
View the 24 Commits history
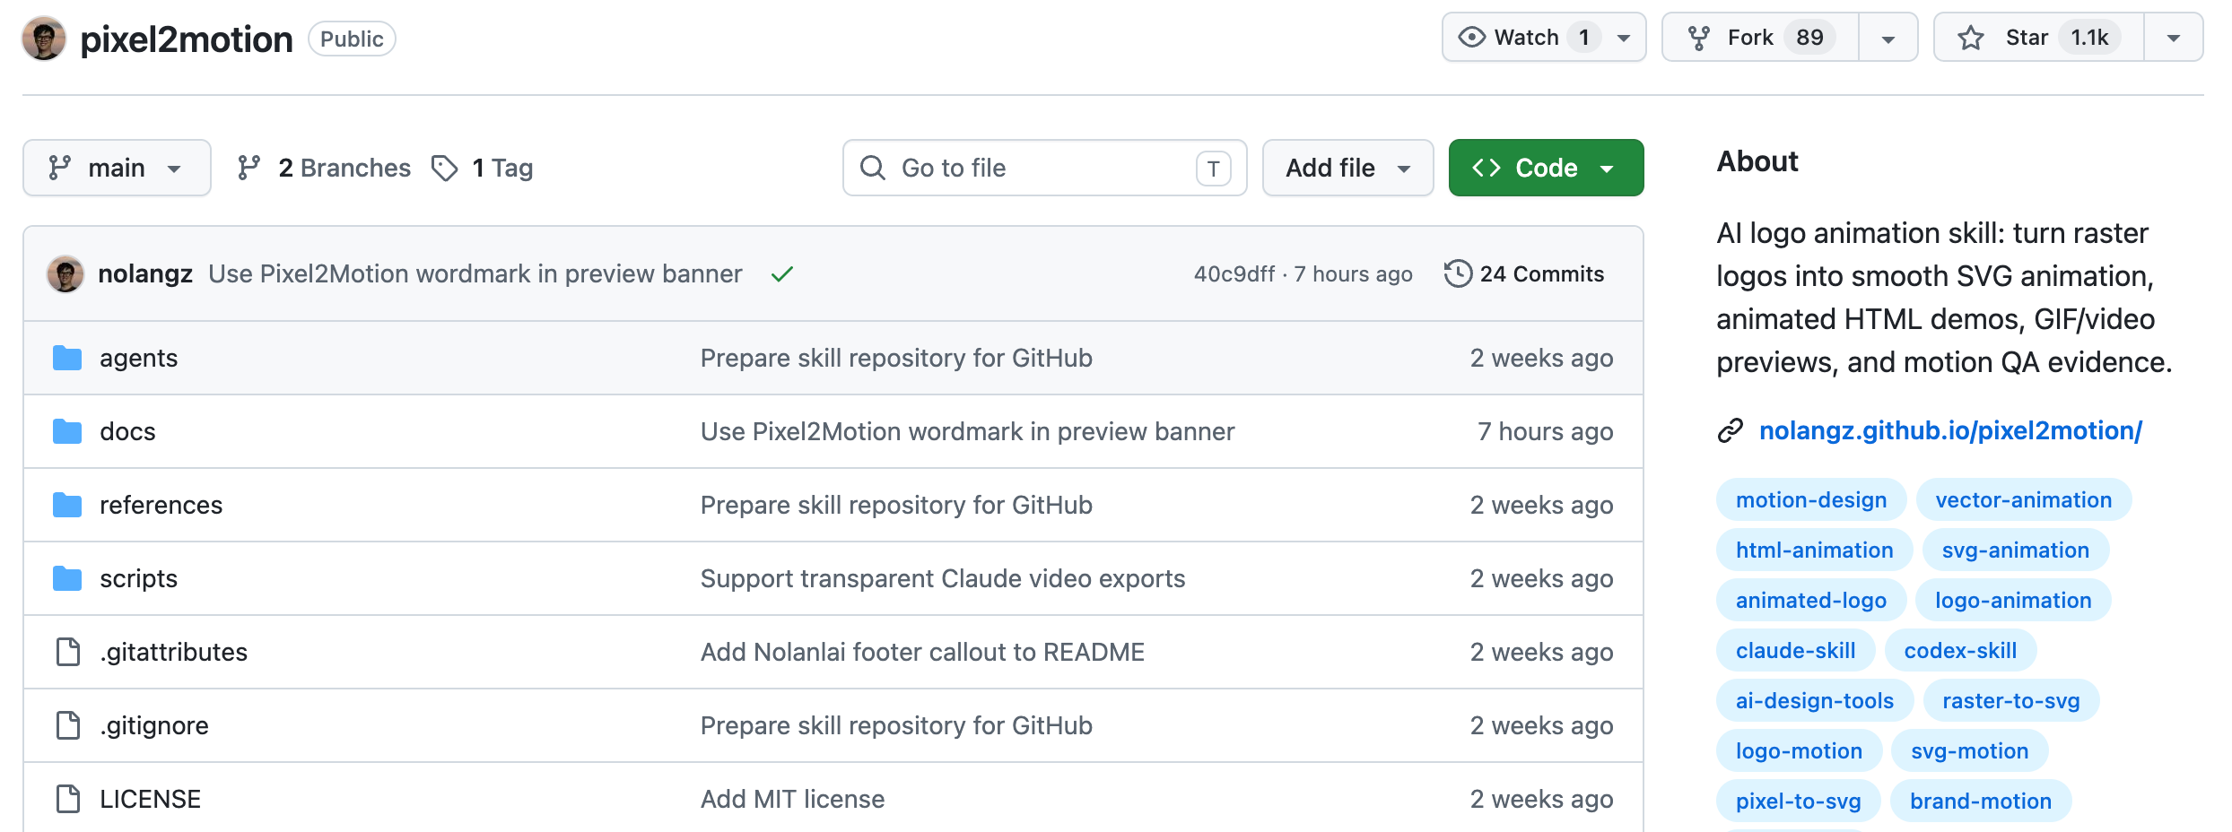tap(1524, 273)
